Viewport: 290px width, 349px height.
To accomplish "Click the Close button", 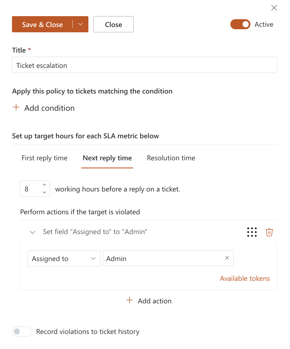I will [113, 24].
